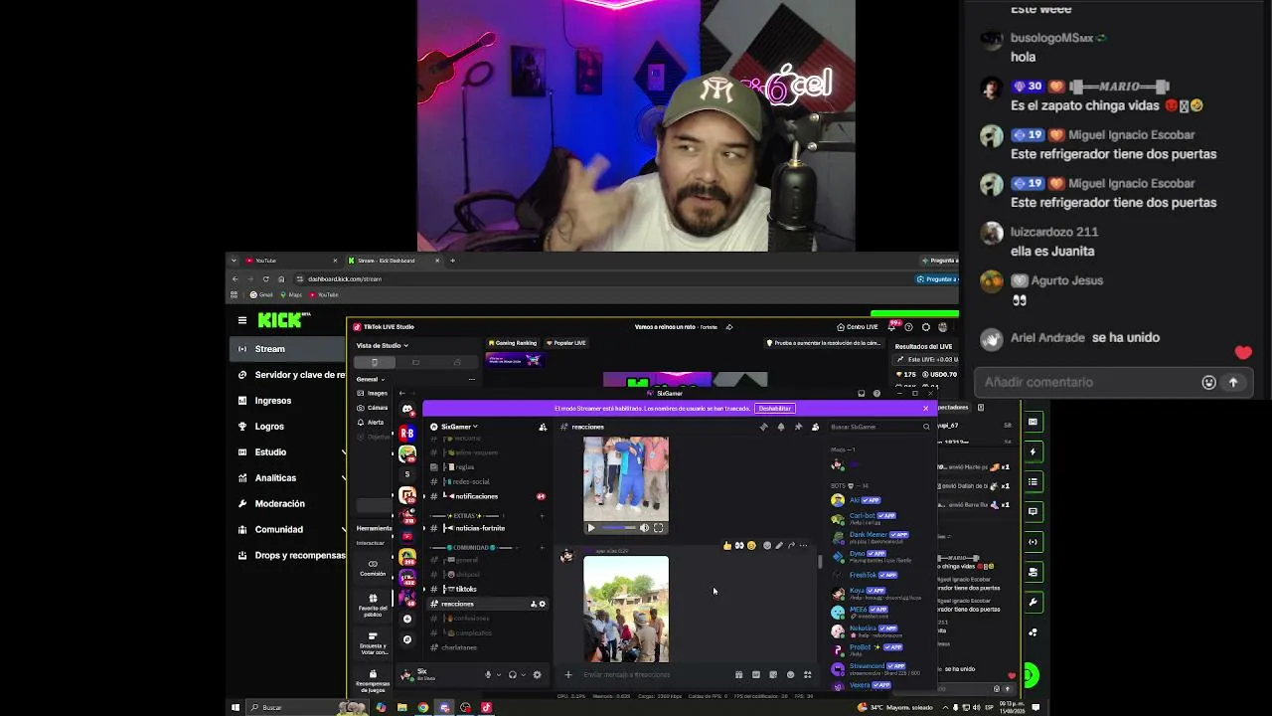Open the pinned messages icon in Discord
Image resolution: width=1272 pixels, height=716 pixels.
pos(798,427)
